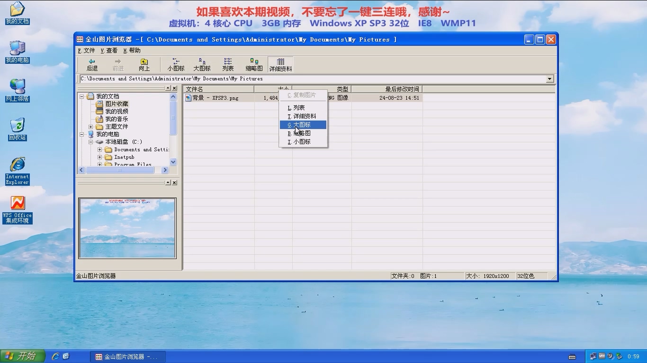Choose 详细资料 from the context menu

(x=303, y=116)
